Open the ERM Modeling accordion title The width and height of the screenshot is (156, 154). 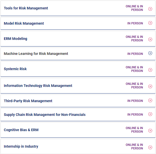15,39
